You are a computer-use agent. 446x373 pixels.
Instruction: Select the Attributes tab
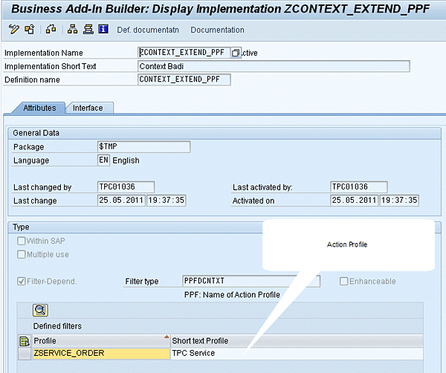(39, 108)
